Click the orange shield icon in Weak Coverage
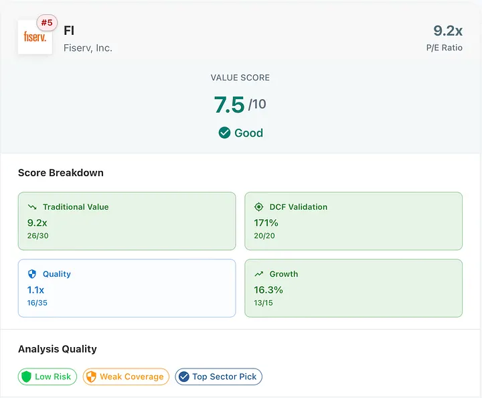The height and width of the screenshot is (398, 482). 91,377
